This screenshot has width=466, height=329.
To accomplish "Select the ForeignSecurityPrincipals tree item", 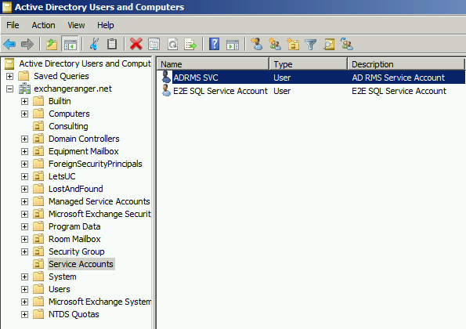I will pos(96,164).
